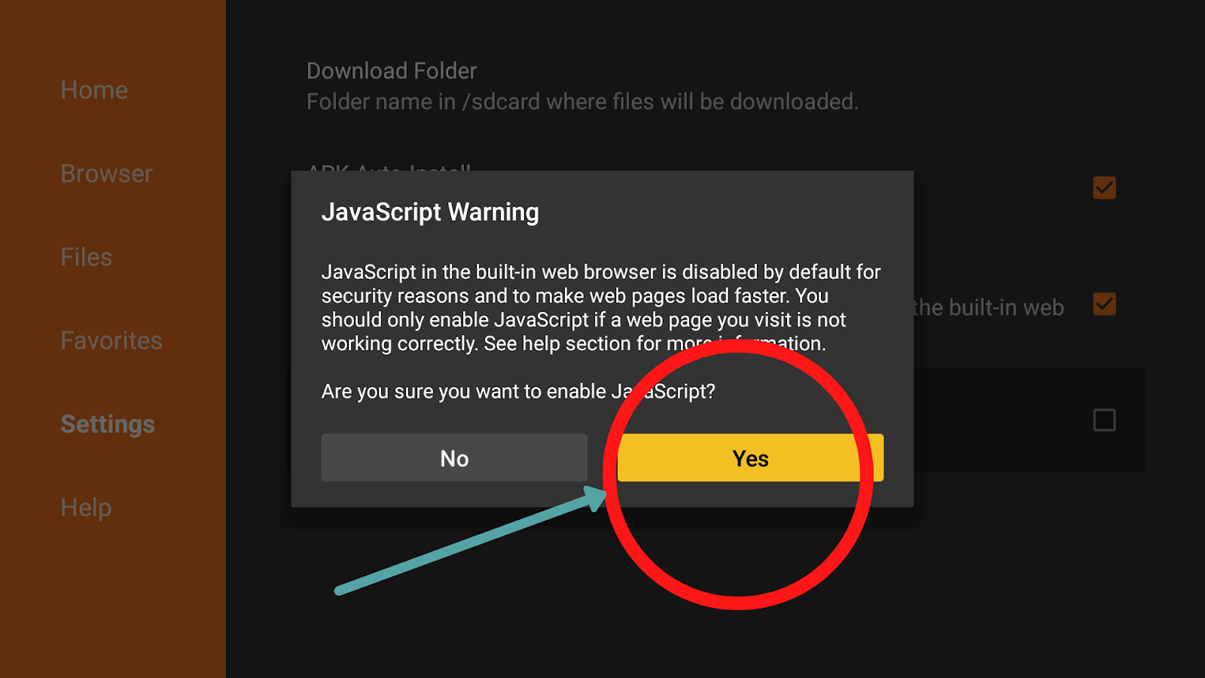Toggle the topmost checked orange checkbox
Viewport: 1205px width, 678px height.
click(1104, 188)
